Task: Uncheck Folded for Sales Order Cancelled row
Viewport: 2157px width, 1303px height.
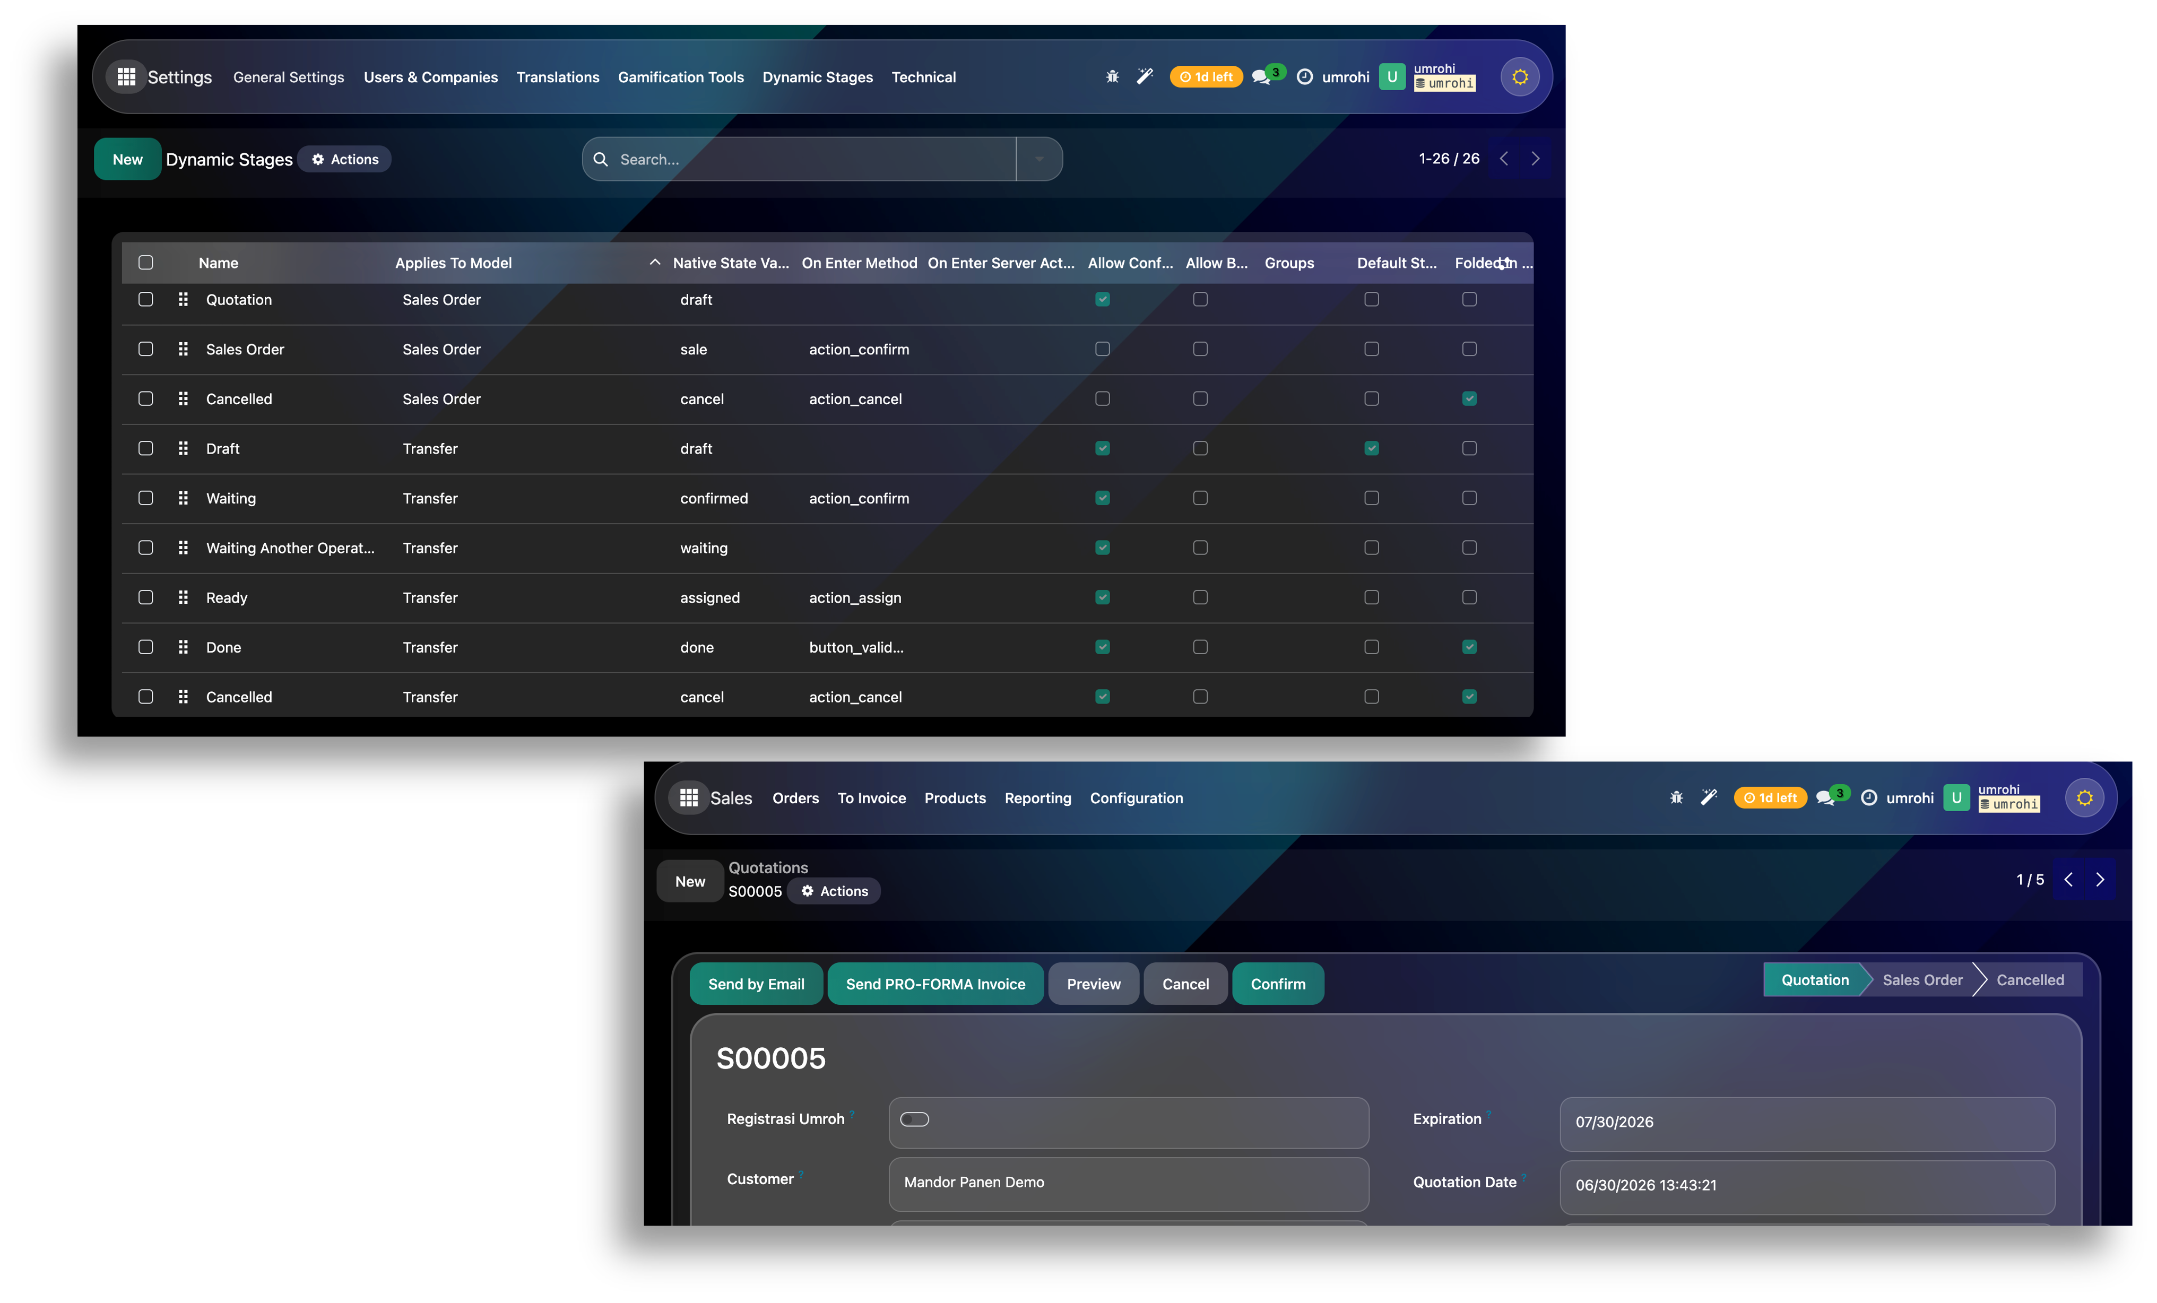Action: click(1470, 399)
